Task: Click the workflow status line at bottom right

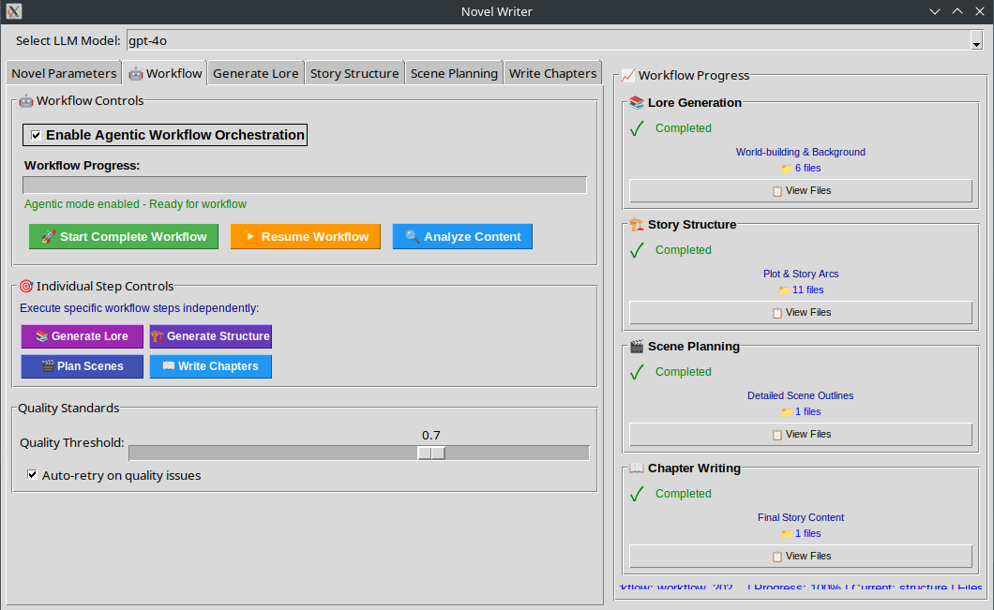Action: 801,587
